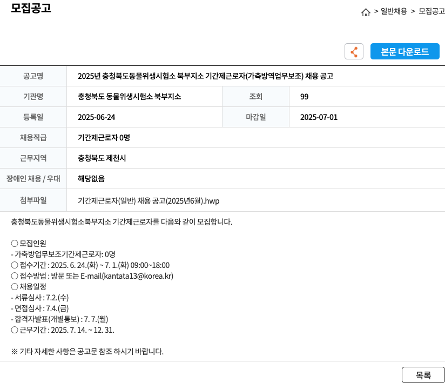Image resolution: width=445 pixels, height=383 pixels.
Task: Click the 조회 label cell
Action: (x=255, y=97)
